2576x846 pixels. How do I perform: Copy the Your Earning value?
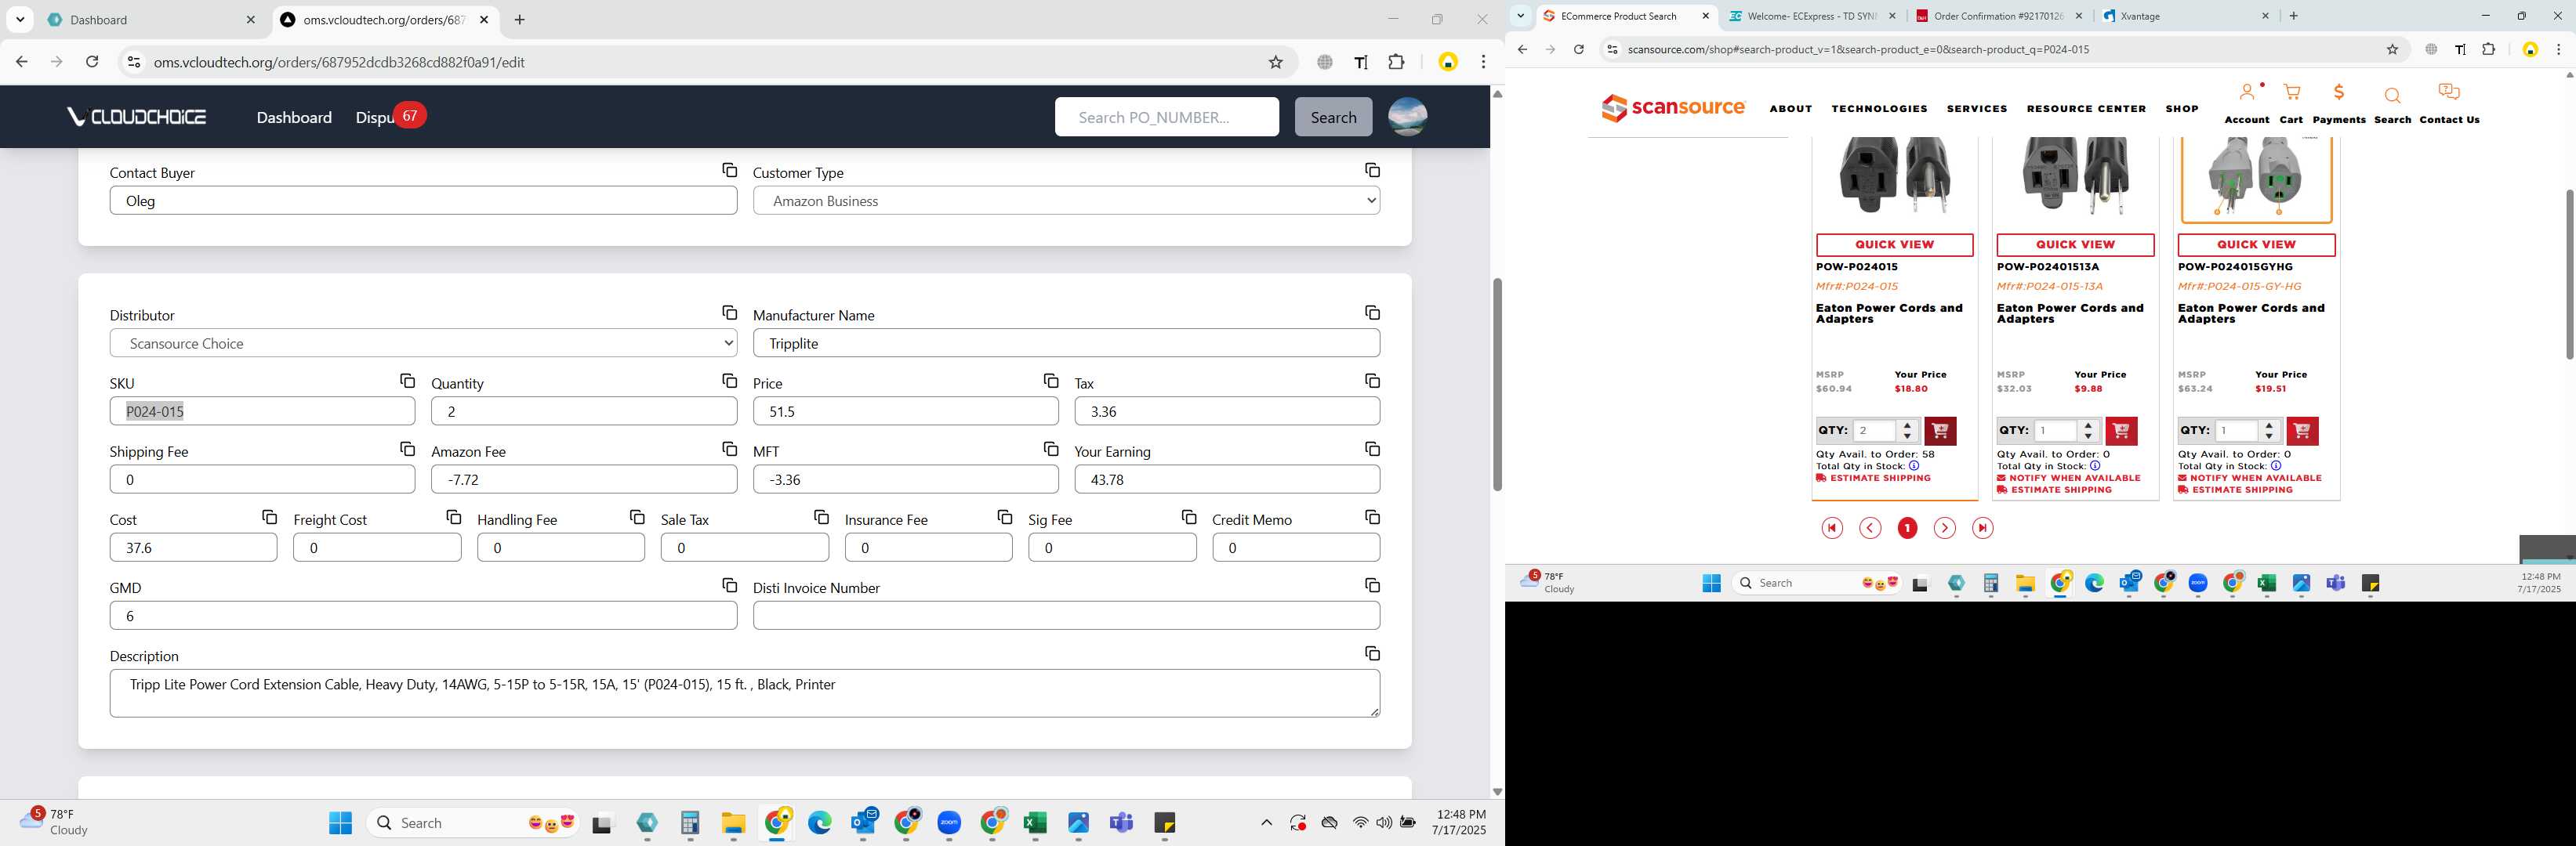pyautogui.click(x=1372, y=449)
